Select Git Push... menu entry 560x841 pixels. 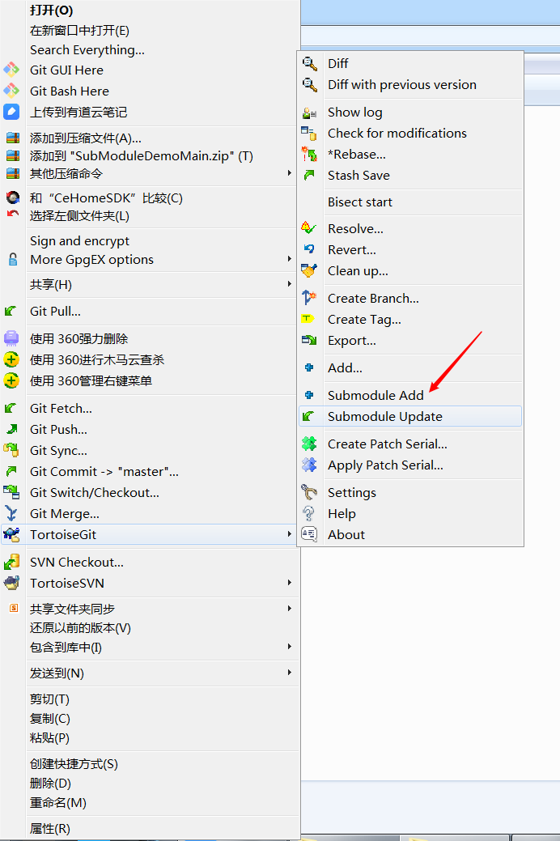click(58, 429)
